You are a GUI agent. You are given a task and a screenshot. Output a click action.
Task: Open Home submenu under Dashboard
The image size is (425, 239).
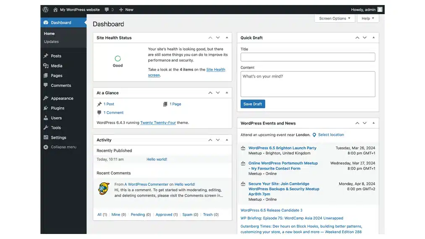coord(49,34)
